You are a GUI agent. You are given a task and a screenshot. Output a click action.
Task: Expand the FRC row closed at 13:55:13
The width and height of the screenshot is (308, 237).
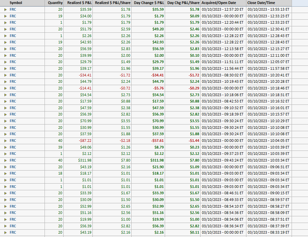pos(5,9)
